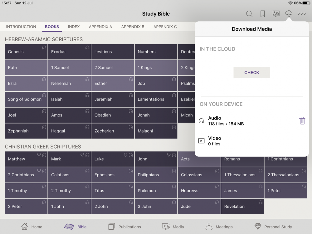The image size is (312, 234).
Task: Tap the search magnifier icon
Action: pyautogui.click(x=249, y=14)
